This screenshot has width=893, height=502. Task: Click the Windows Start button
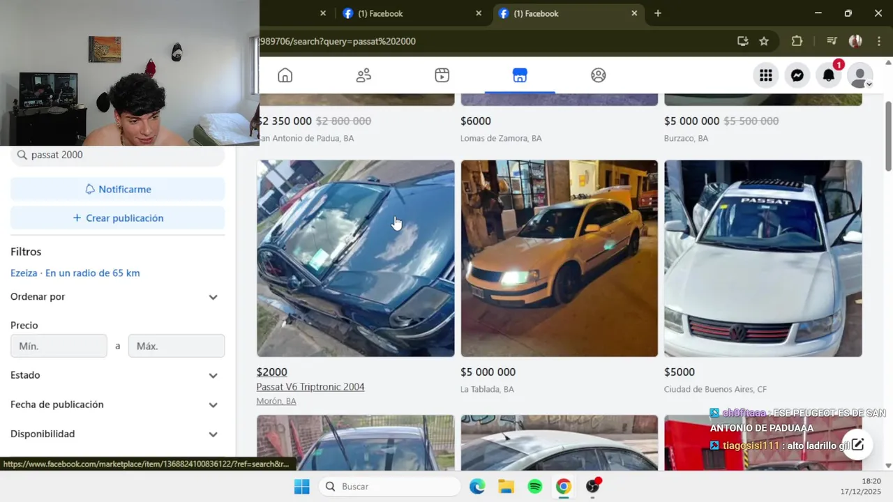click(301, 486)
